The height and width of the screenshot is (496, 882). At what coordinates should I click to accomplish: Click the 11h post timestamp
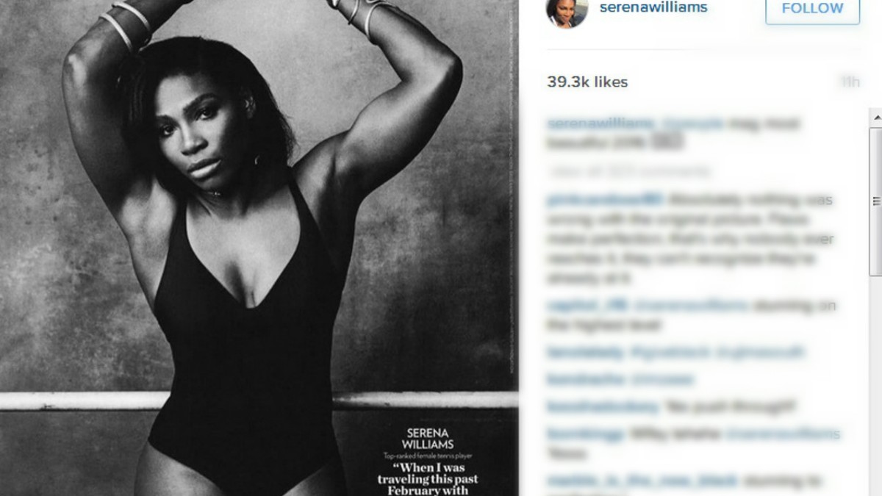click(850, 82)
